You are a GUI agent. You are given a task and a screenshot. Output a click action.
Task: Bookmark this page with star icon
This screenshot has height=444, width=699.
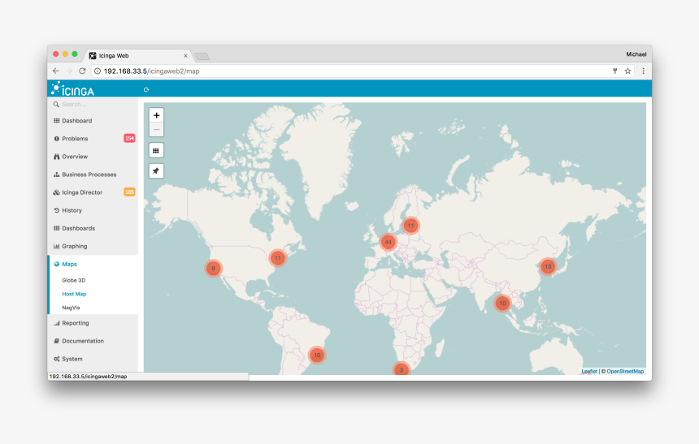627,71
